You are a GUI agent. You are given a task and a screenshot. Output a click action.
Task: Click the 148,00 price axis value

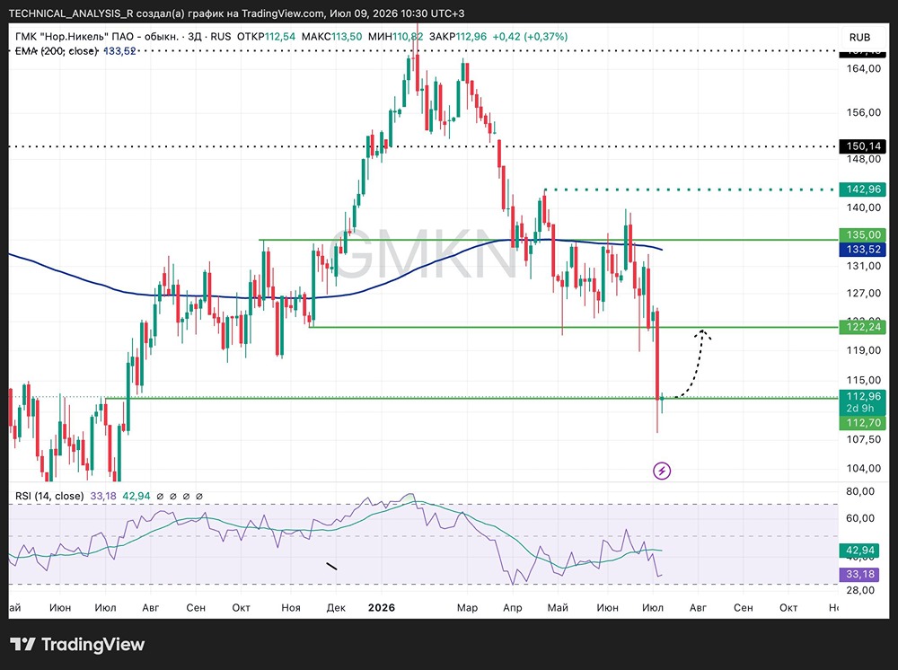coord(864,159)
